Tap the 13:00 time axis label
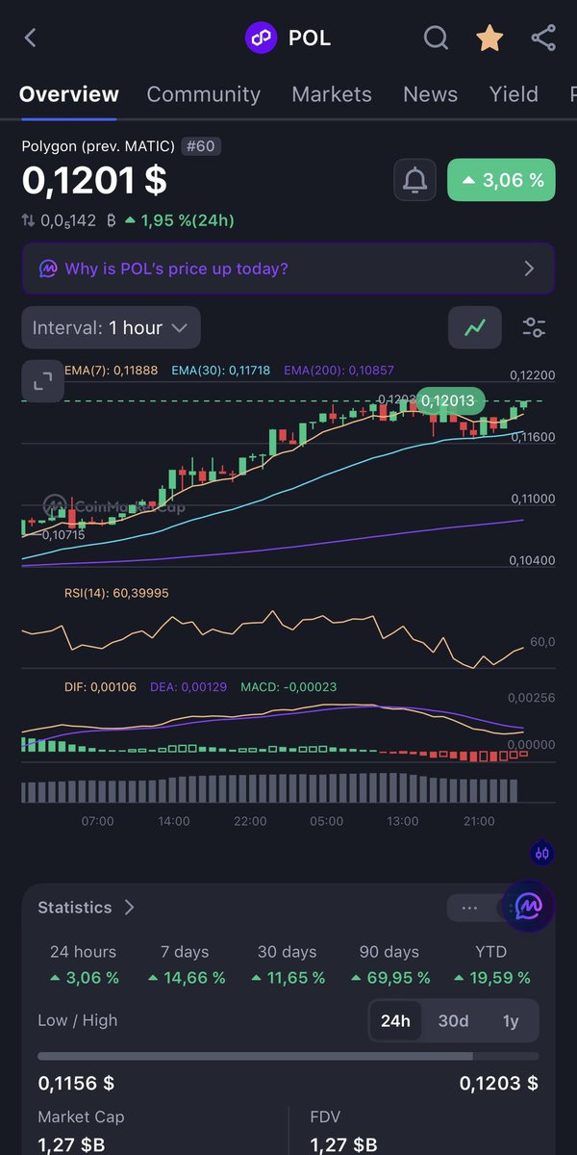This screenshot has width=577, height=1155. [403, 821]
